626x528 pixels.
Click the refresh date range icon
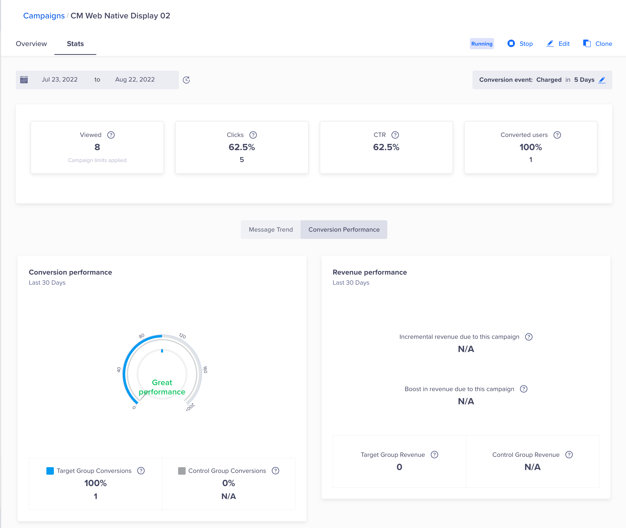tap(186, 80)
